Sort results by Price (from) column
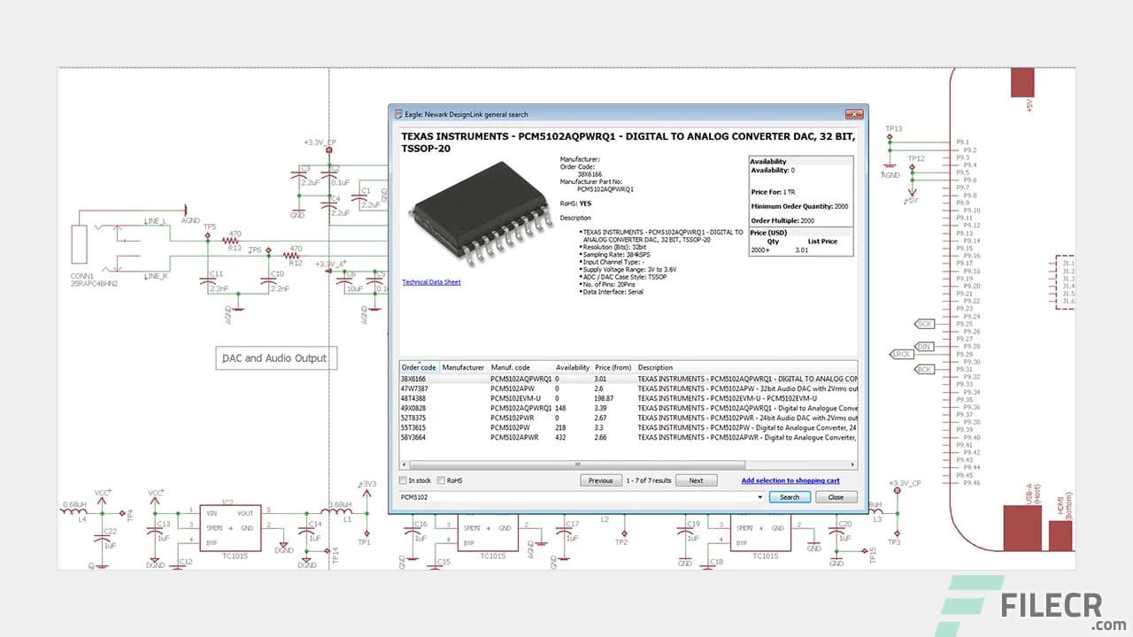This screenshot has height=637, width=1133. pyautogui.click(x=613, y=367)
